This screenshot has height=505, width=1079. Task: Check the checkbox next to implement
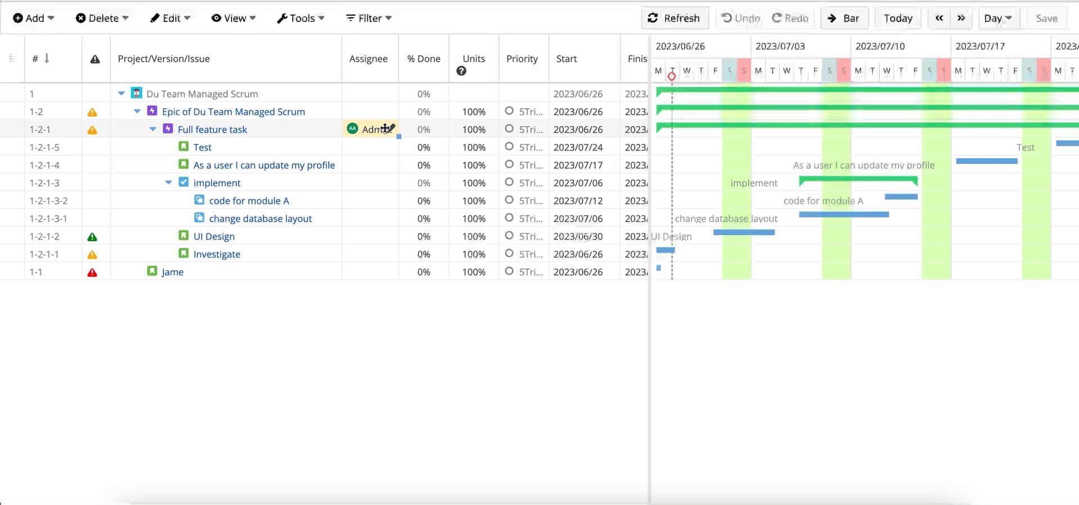184,182
